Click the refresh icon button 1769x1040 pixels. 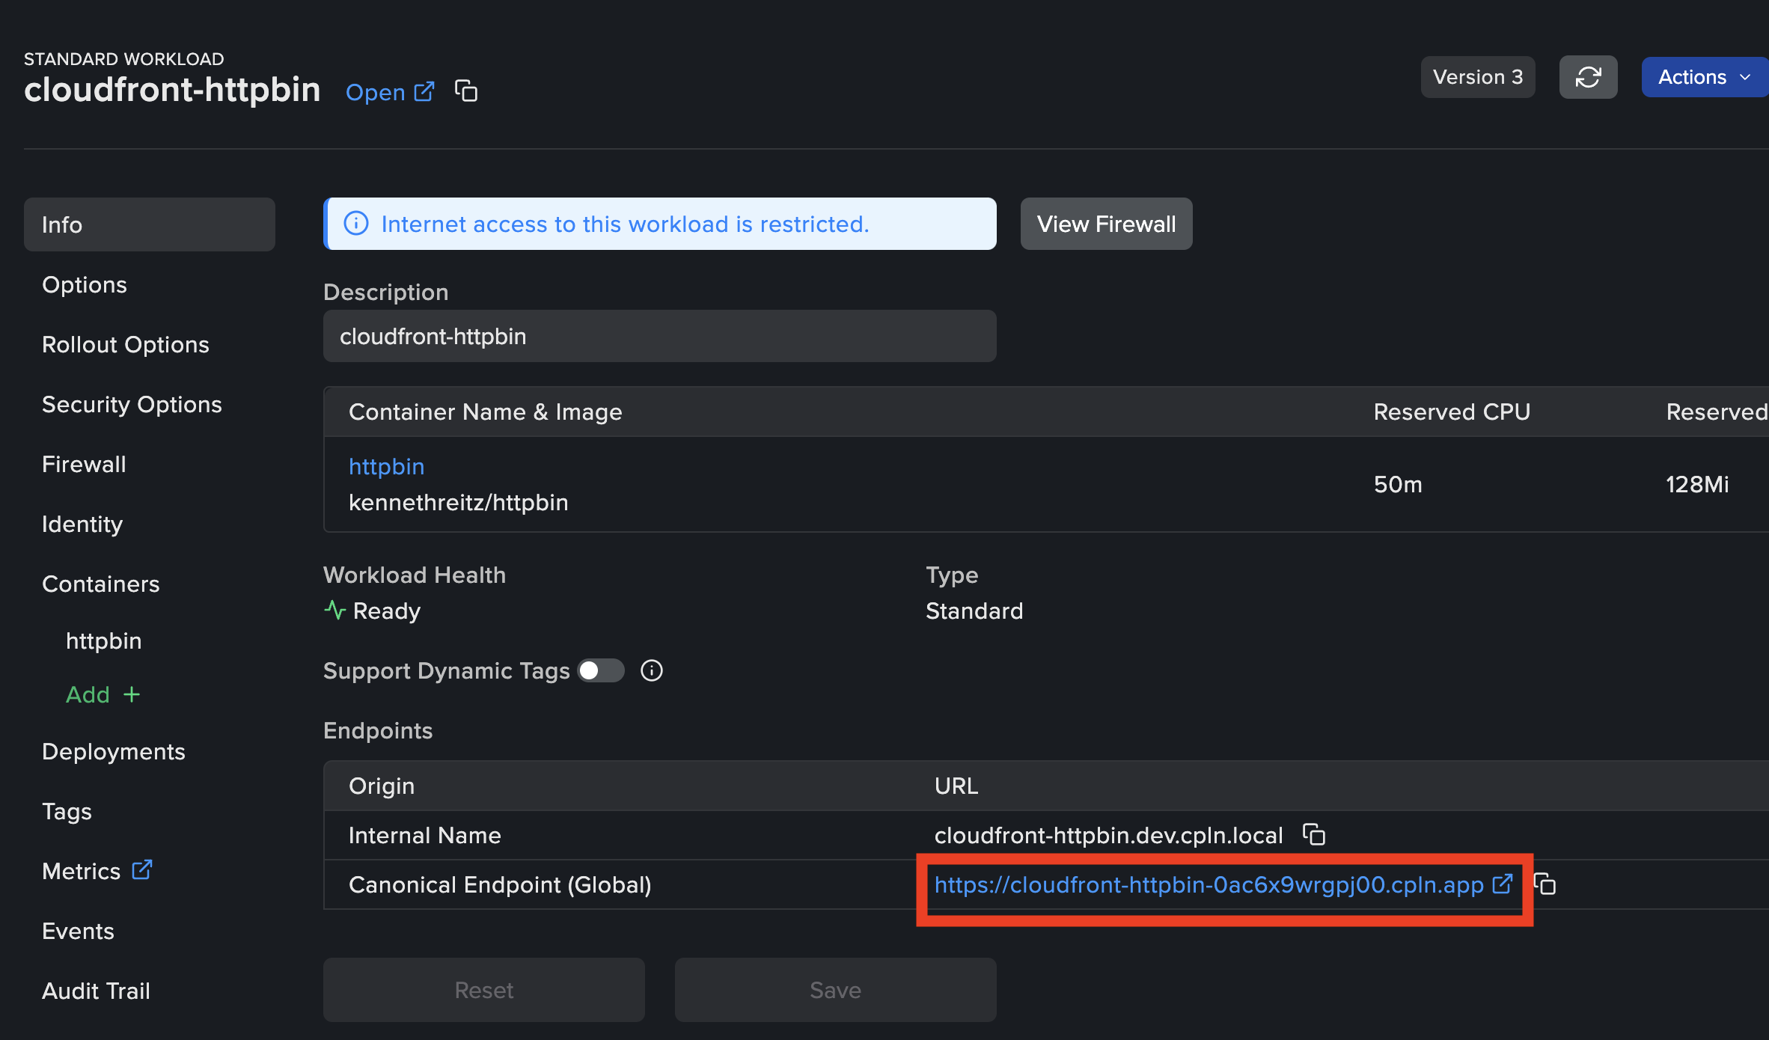pos(1588,77)
